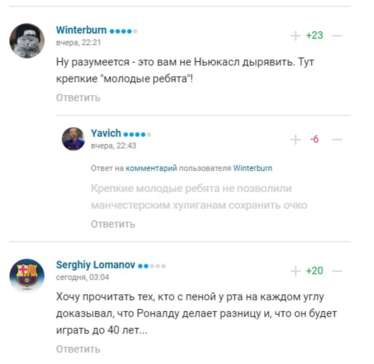This screenshot has height=364, width=374.
Task: Upvote Yavich's reply with plus icon
Action: [x=295, y=140]
